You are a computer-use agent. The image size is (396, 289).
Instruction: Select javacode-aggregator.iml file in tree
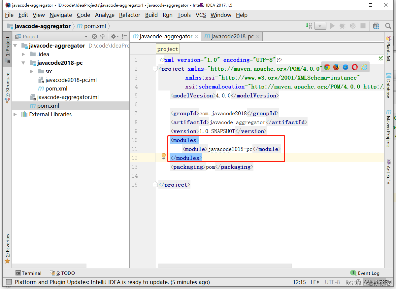pos(64,97)
